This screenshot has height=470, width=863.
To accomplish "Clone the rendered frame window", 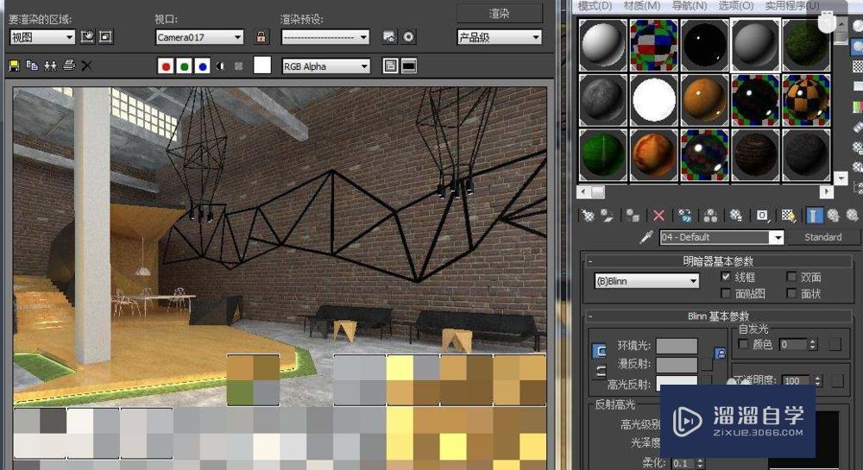I will click(50, 66).
